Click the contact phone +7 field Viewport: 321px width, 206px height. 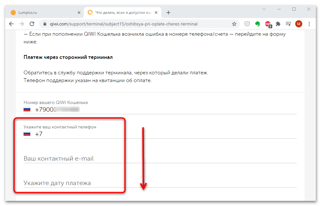point(165,134)
